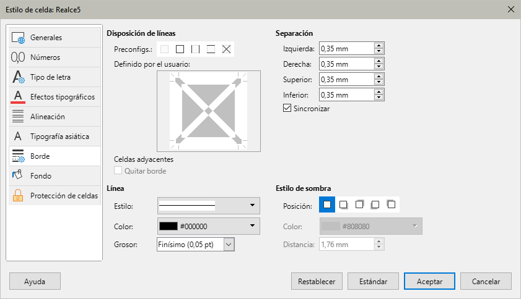
Task: Click the Alineación lines icon
Action: coord(18,117)
